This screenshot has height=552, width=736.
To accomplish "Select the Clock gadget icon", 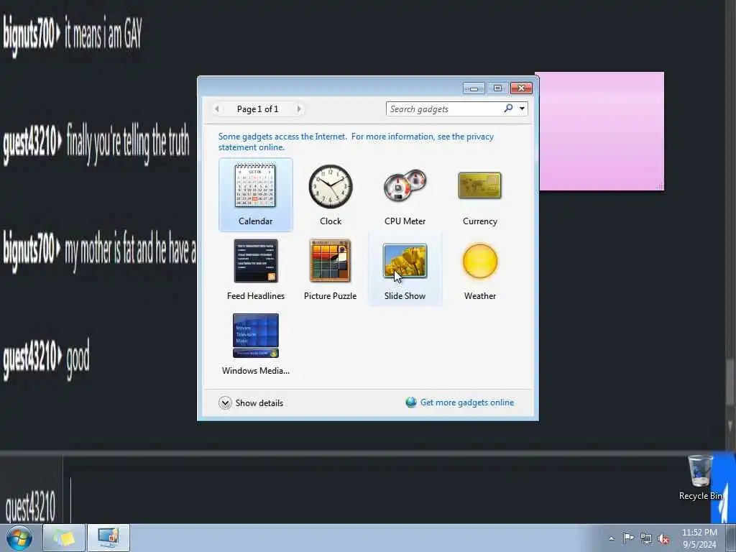I will pyautogui.click(x=331, y=186).
